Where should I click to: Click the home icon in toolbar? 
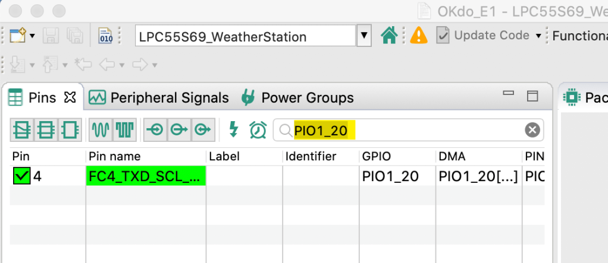(389, 36)
